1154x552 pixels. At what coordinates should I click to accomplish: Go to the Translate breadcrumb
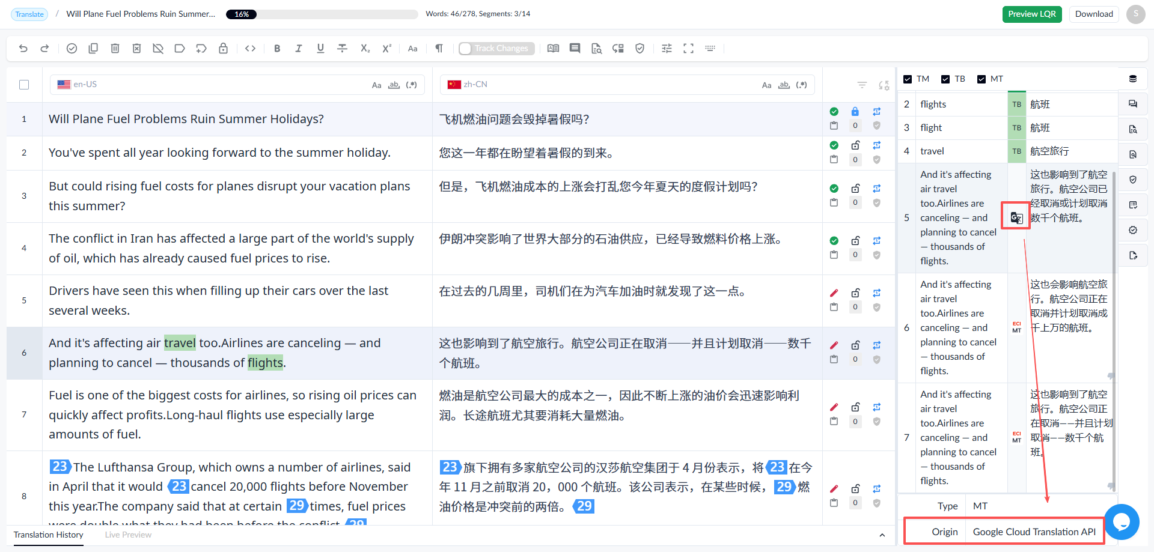[x=29, y=14]
